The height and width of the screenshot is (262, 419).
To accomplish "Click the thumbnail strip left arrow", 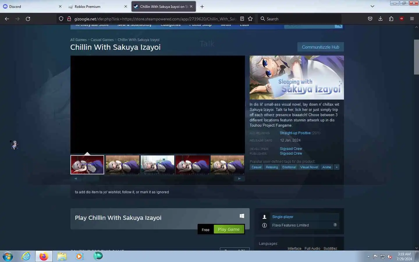I will point(76,178).
